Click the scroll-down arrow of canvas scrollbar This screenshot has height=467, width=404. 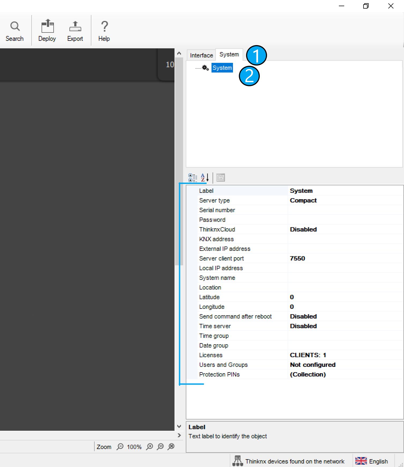pyautogui.click(x=179, y=426)
